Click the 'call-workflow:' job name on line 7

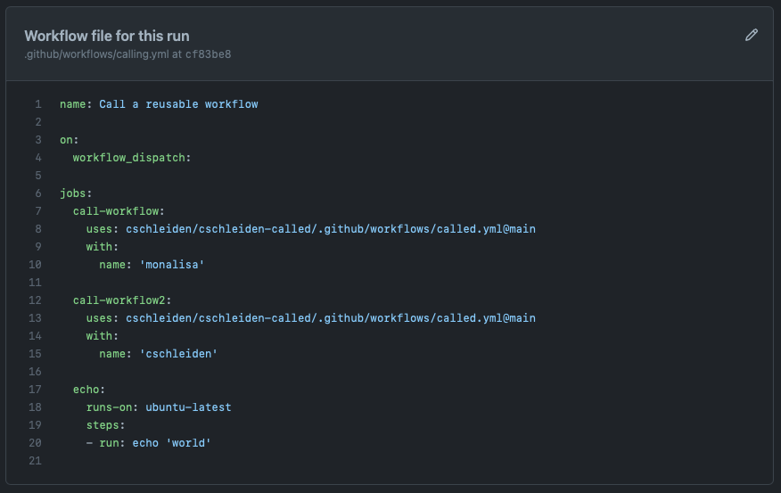[119, 211]
